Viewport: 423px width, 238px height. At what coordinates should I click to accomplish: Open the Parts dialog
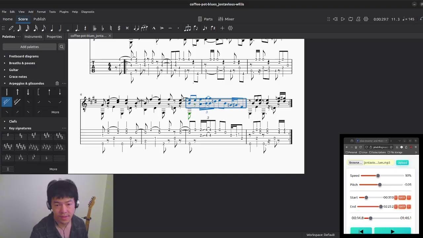click(x=205, y=19)
